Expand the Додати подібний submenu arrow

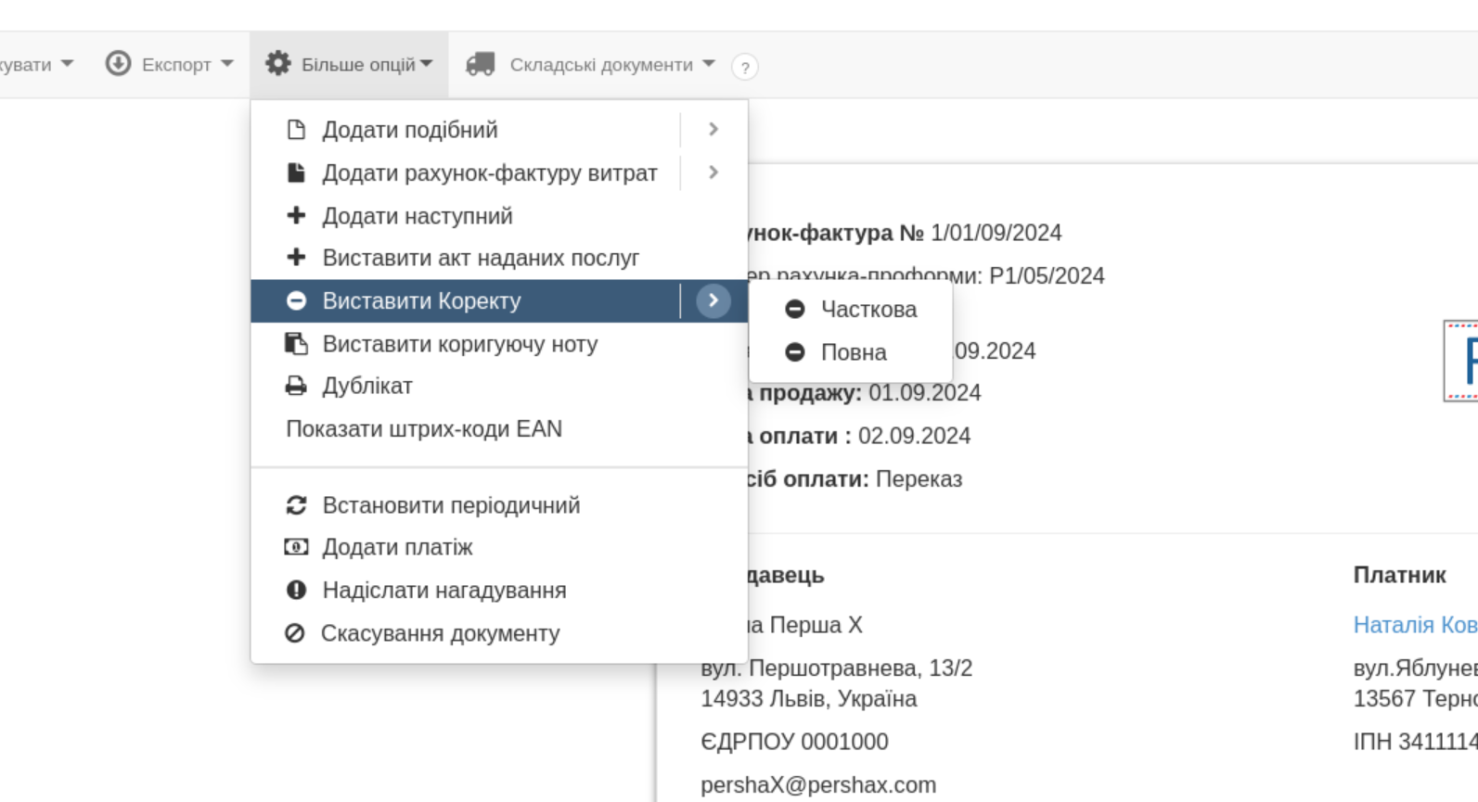713,129
